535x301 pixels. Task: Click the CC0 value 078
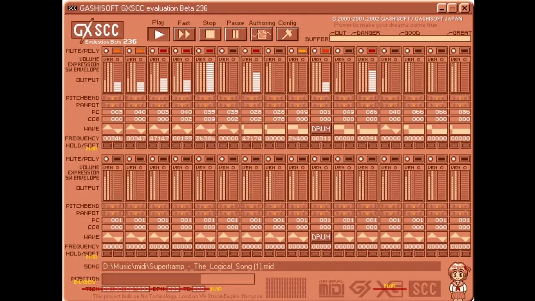pos(275,119)
